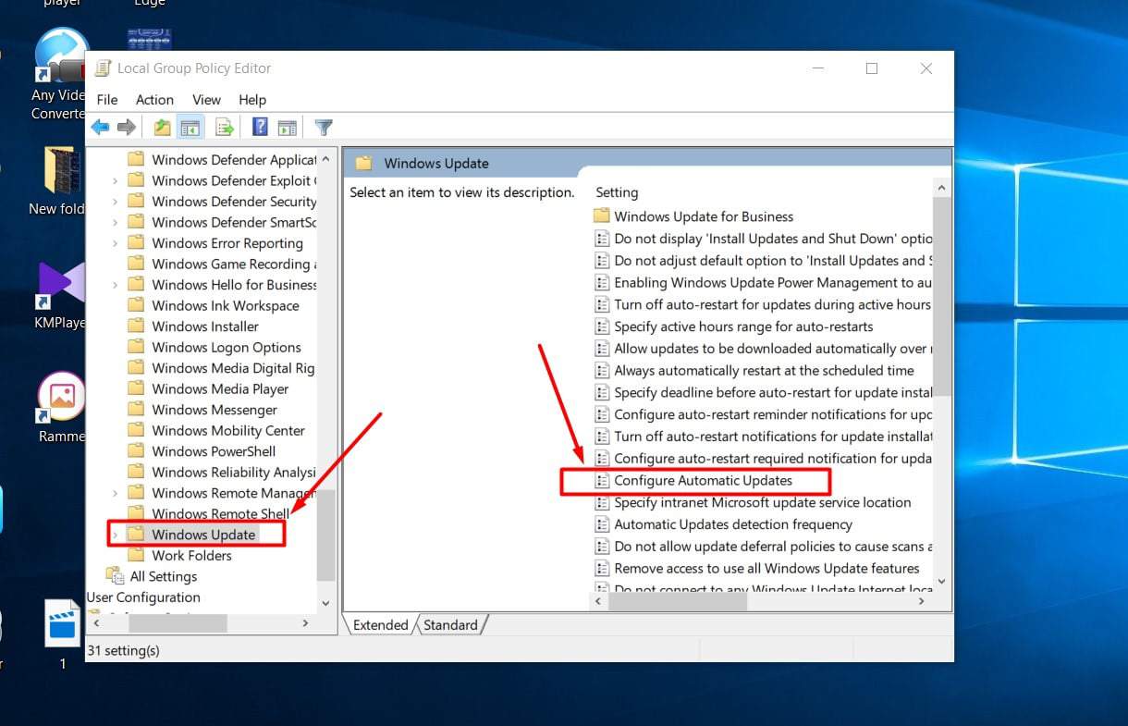The image size is (1128, 726).
Task: Expand Windows Defender SmartScreen tree node
Action: coord(115,222)
